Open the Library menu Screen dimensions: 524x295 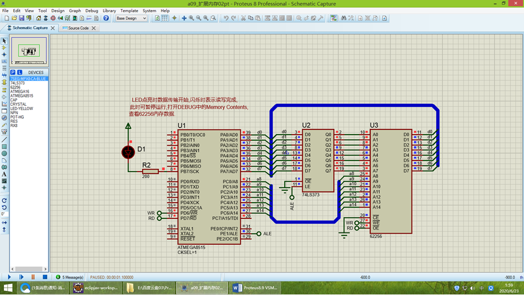109,11
